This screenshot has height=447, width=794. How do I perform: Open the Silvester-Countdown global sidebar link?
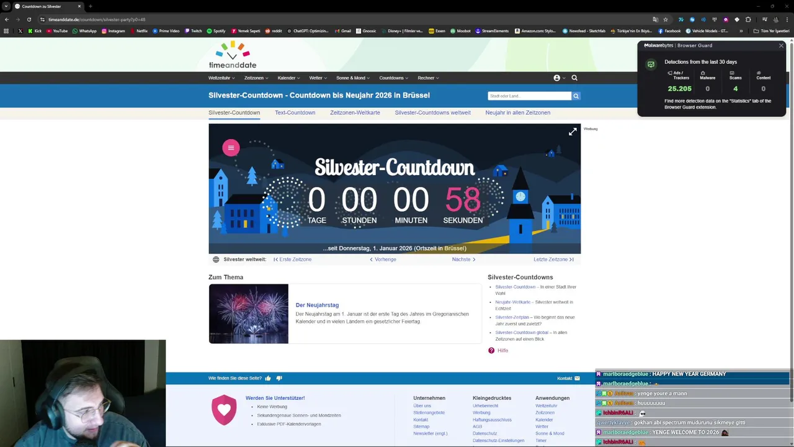[x=522, y=332]
